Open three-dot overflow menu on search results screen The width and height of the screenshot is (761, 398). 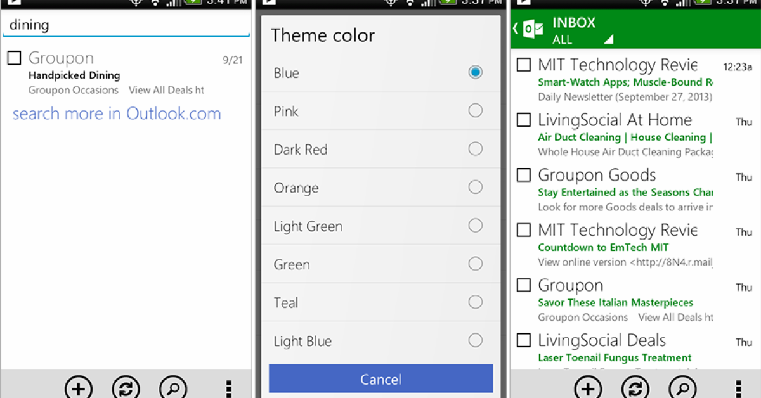229,388
